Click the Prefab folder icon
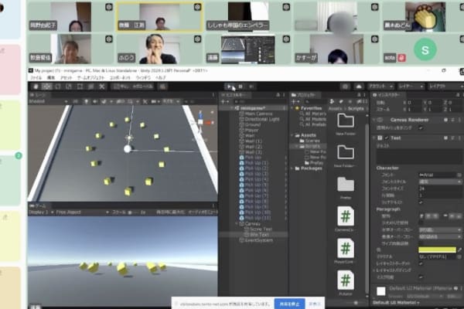The width and height of the screenshot is (464, 309). pos(346,185)
